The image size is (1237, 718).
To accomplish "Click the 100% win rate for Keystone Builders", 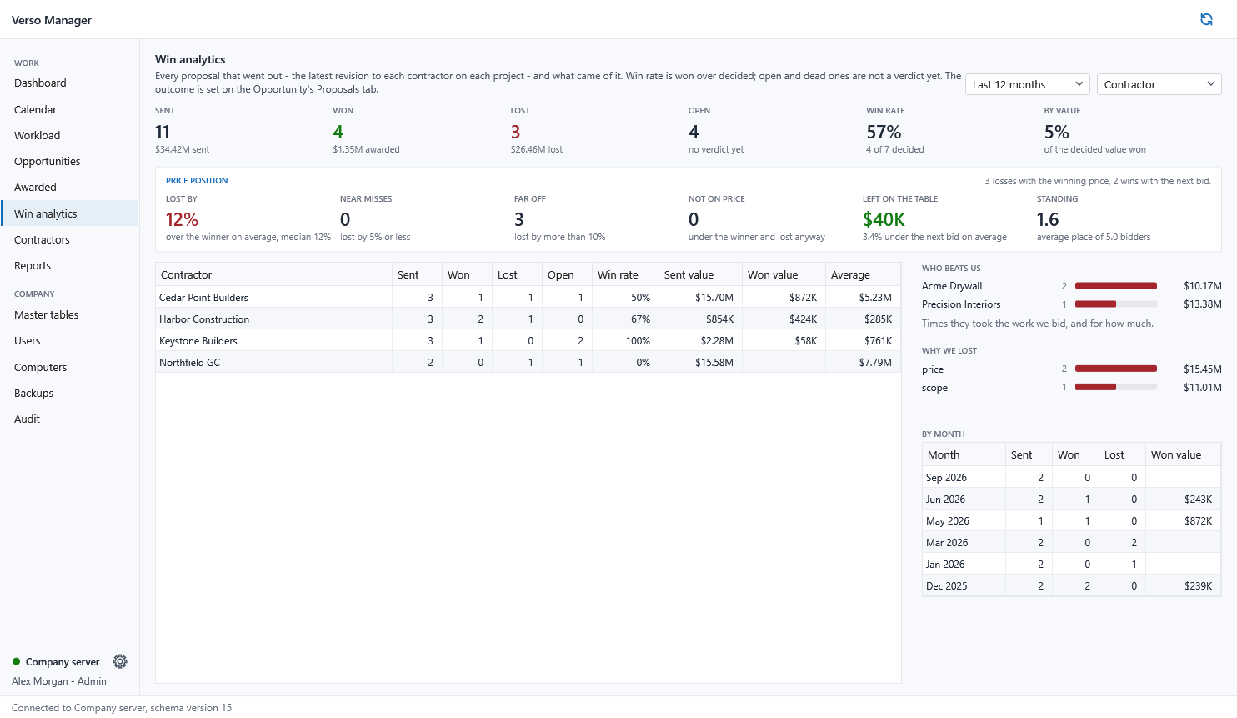I will [638, 340].
